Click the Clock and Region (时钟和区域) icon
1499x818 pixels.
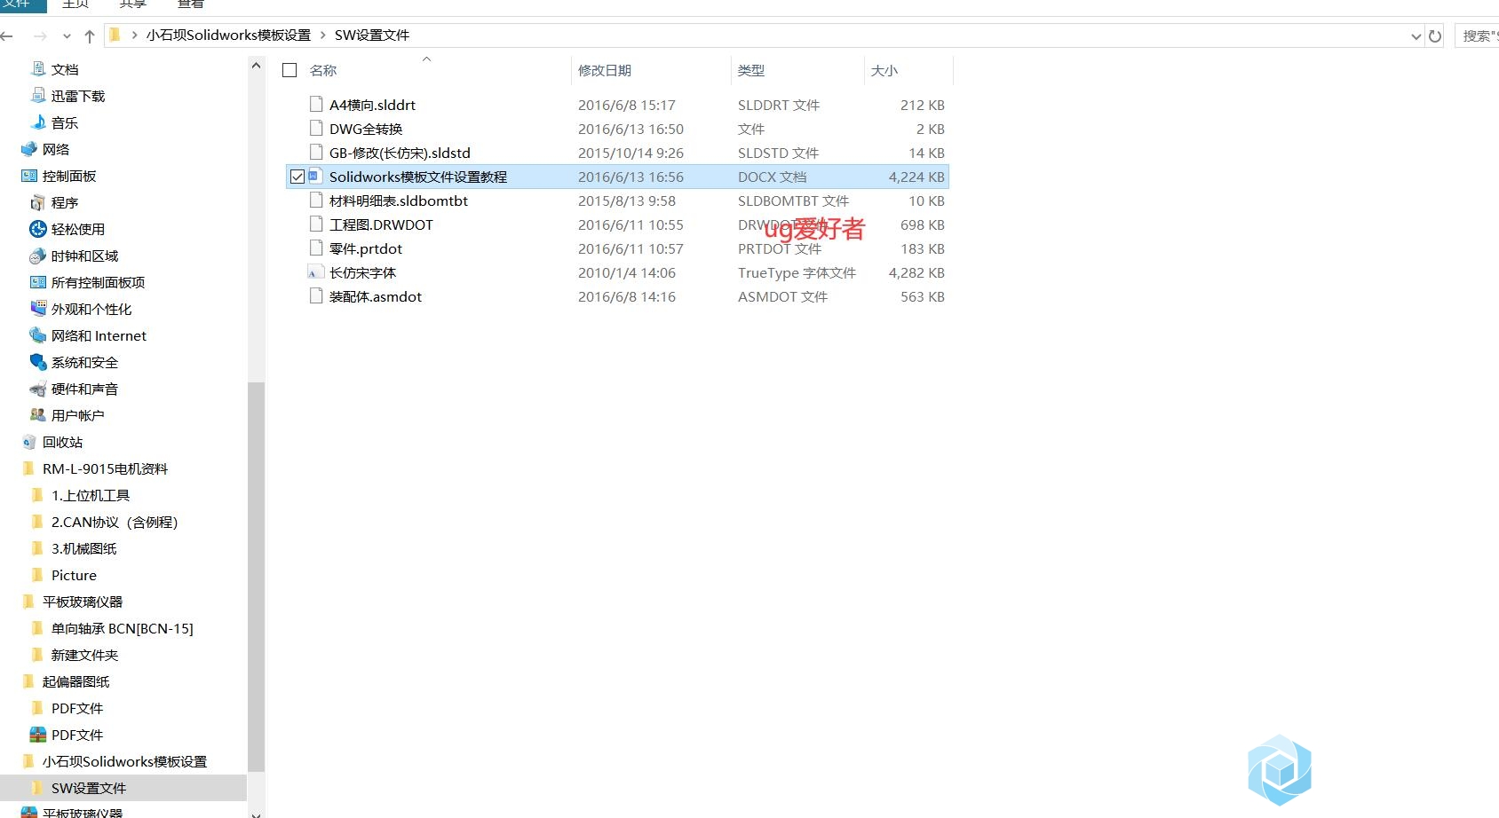click(38, 256)
